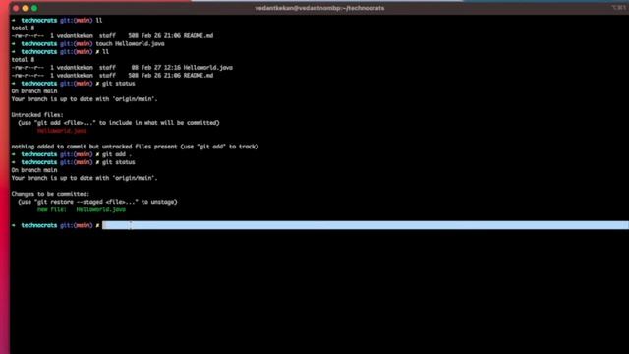Click the red untracked HelloWorld.java filename
Viewport: 629px width, 354px height.
point(62,131)
